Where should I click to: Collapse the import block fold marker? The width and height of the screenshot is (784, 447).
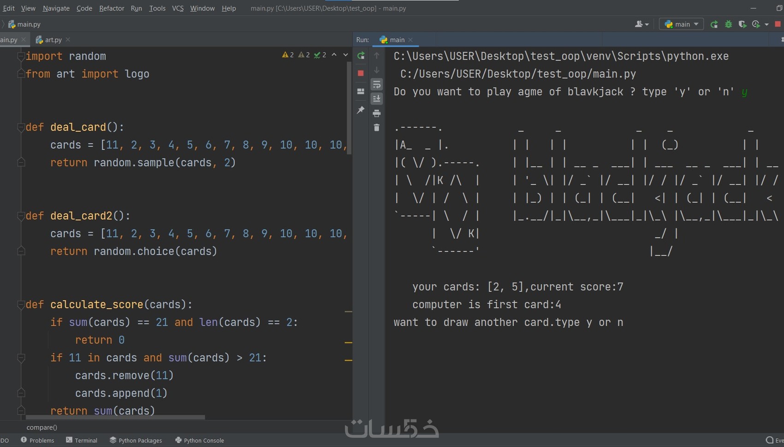(x=21, y=56)
